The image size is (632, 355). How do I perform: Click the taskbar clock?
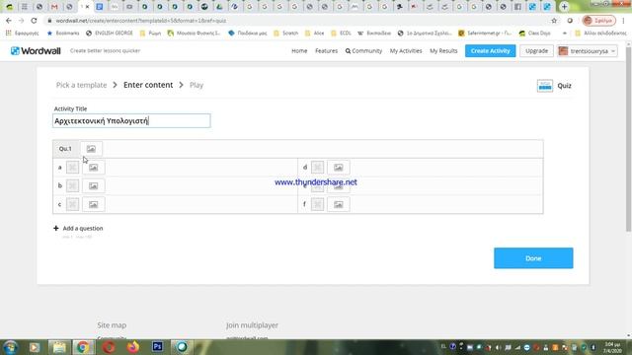coord(612,347)
